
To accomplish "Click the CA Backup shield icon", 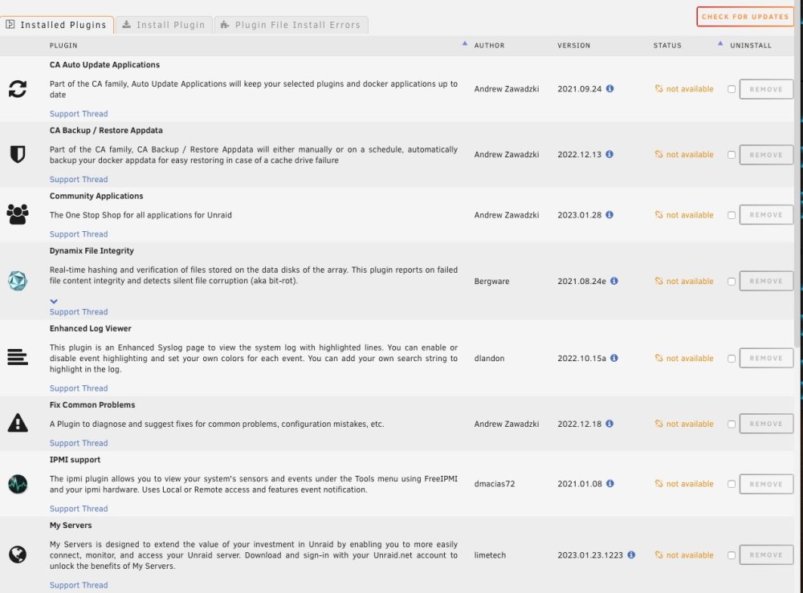I will (18, 154).
